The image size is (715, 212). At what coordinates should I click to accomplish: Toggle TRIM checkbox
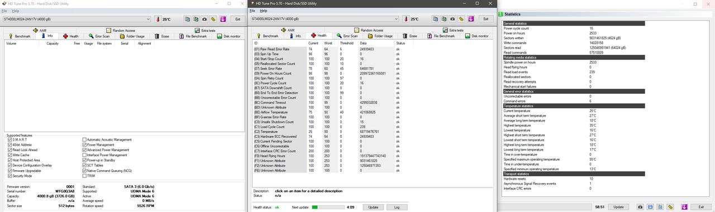coord(85,176)
